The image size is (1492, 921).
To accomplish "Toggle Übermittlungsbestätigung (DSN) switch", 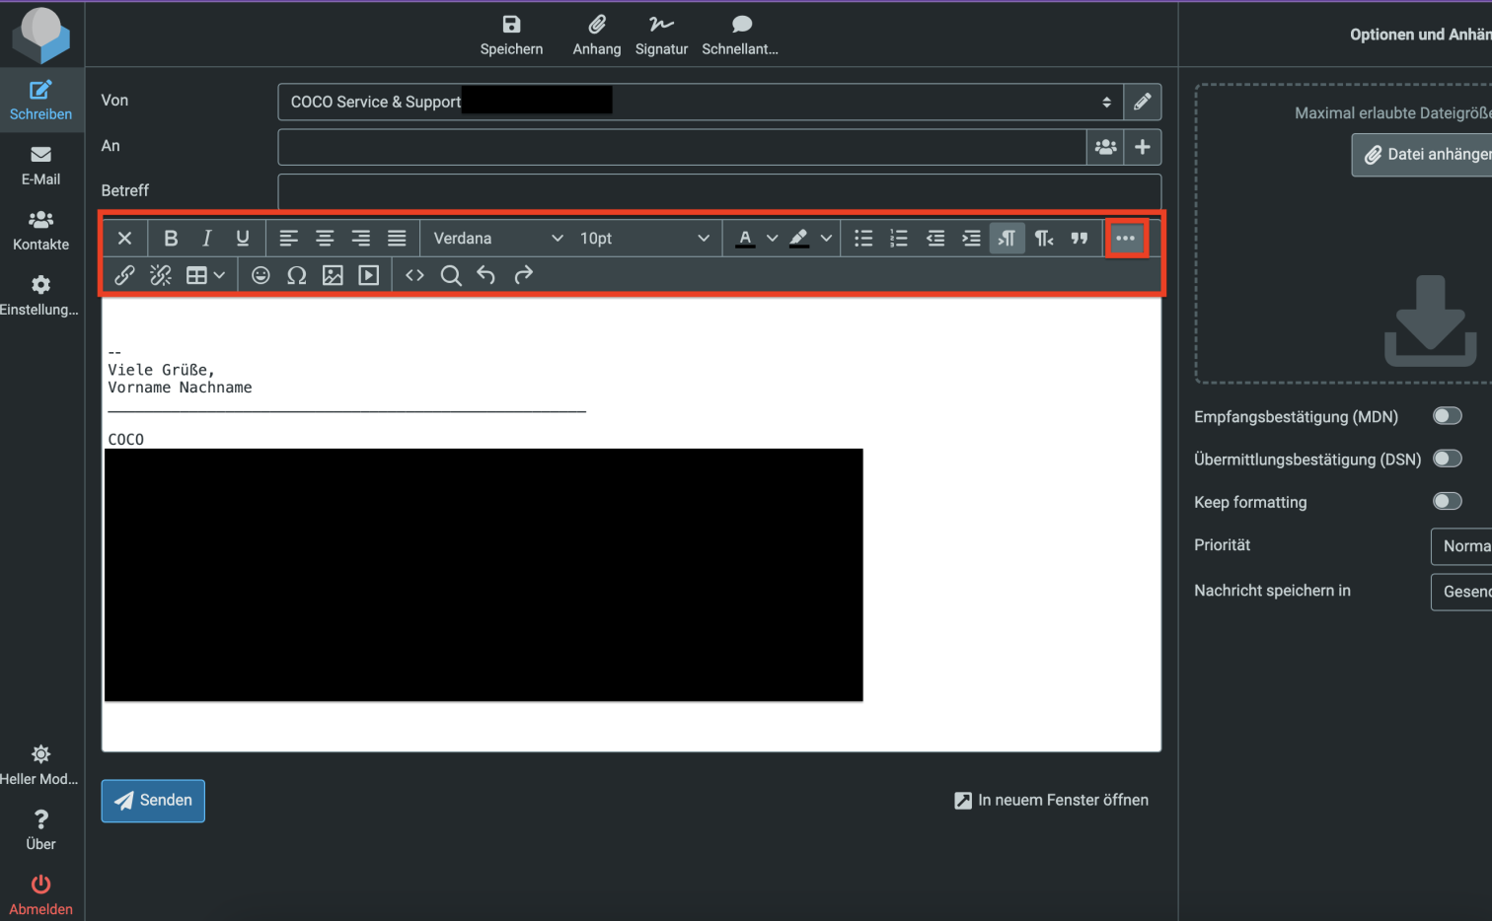I will pyautogui.click(x=1447, y=459).
